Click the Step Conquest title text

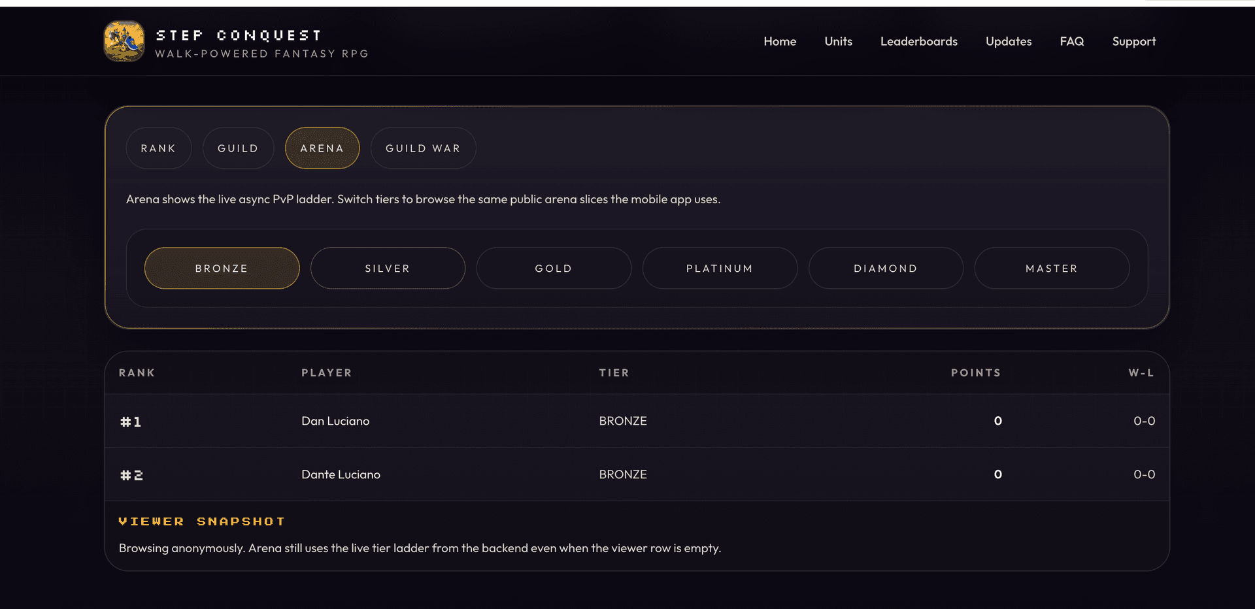pos(239,35)
